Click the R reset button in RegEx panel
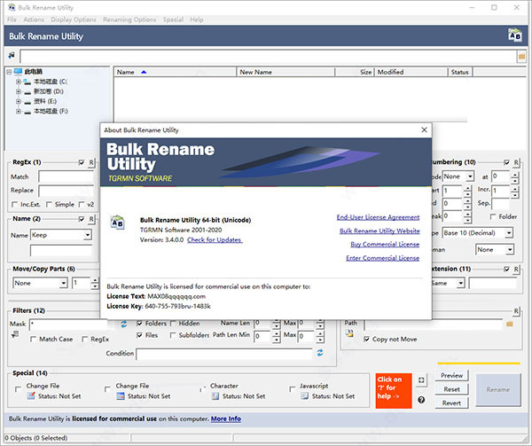The width and height of the screenshot is (532, 446). tap(91, 162)
